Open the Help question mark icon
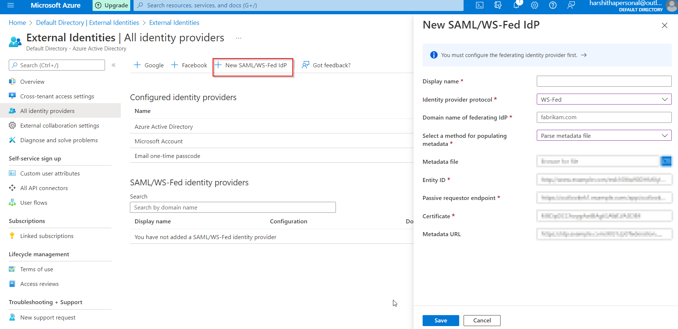The height and width of the screenshot is (329, 678). (x=553, y=5)
